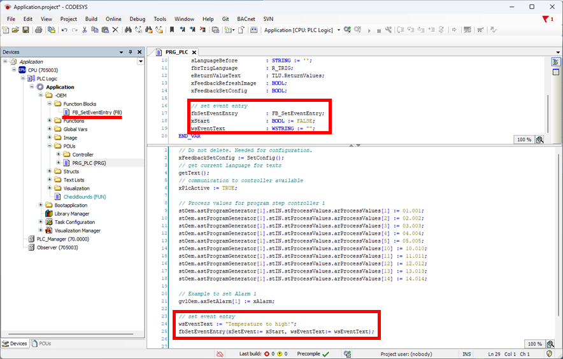This screenshot has width=563, height=359.
Task: Click the Print icon in the toolbar
Action: click(39, 30)
